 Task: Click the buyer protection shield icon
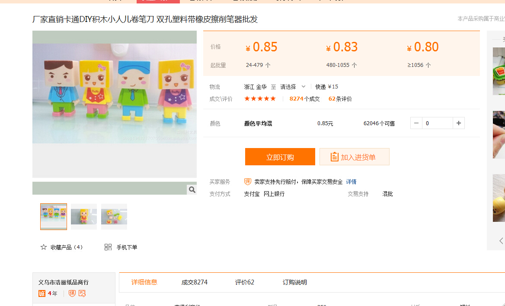pyautogui.click(x=248, y=182)
